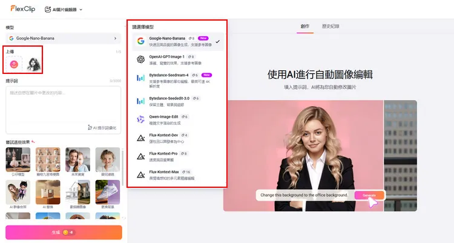
Task: Switch to the 歷史紀錄 history tab
Action: pyautogui.click(x=331, y=27)
